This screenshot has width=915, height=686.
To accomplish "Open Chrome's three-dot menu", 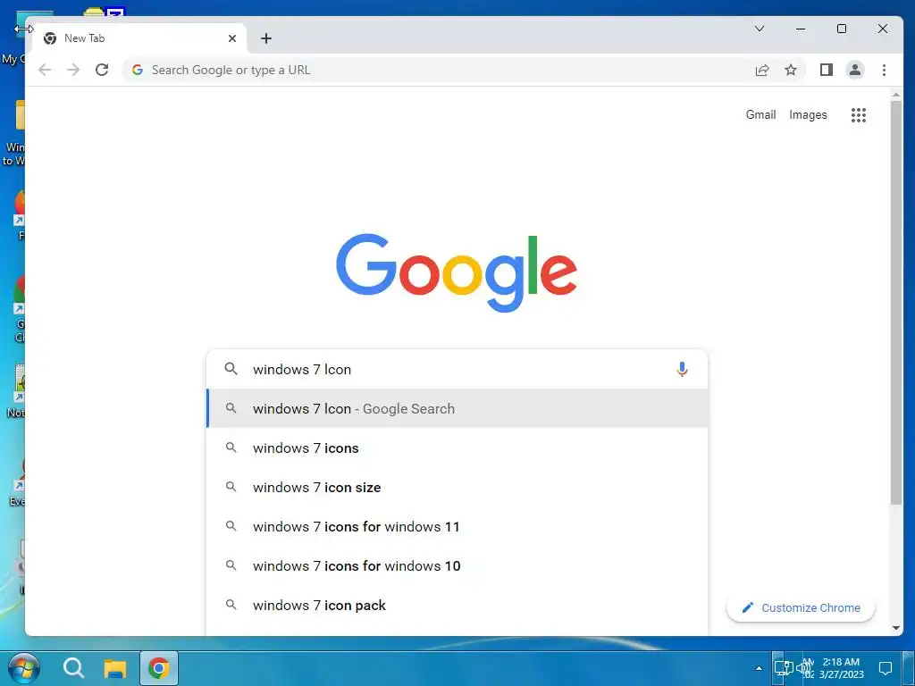I will coord(884,70).
